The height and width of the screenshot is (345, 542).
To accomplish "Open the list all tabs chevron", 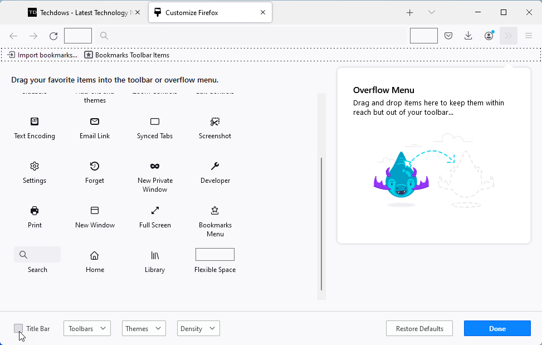I will [431, 12].
